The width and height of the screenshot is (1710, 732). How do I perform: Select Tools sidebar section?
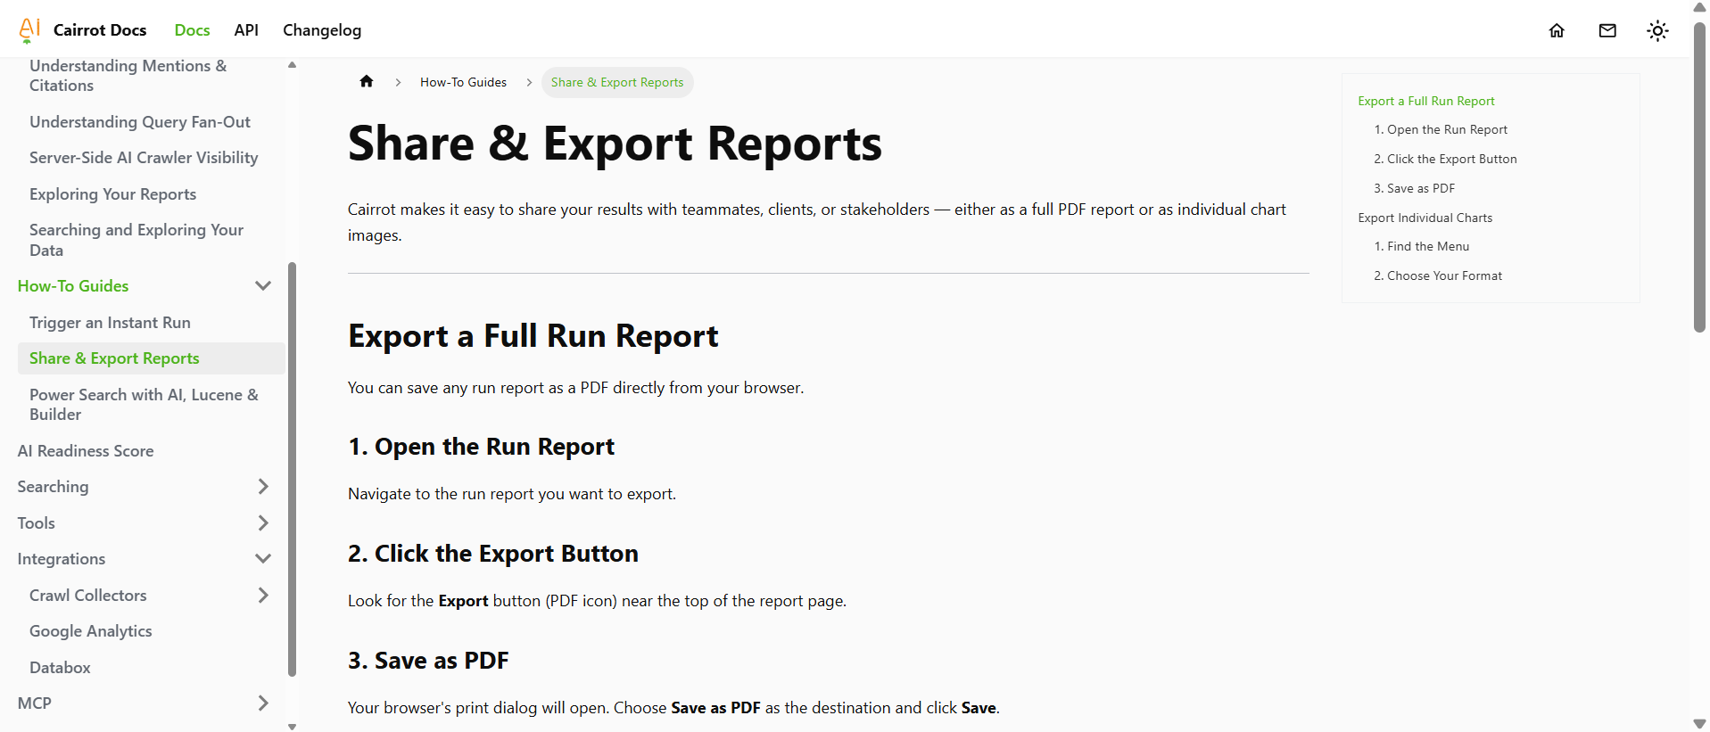[x=37, y=523]
